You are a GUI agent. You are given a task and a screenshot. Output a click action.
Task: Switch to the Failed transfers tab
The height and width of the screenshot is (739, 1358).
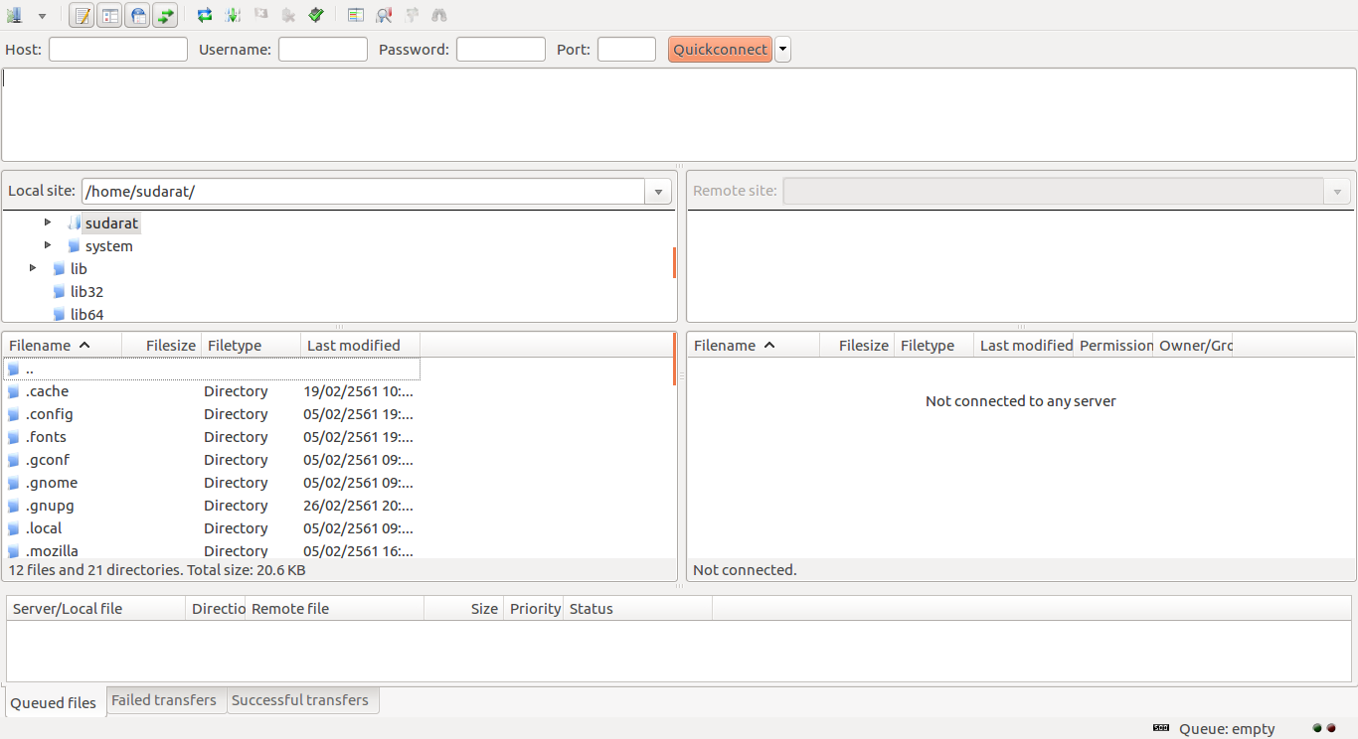click(164, 700)
